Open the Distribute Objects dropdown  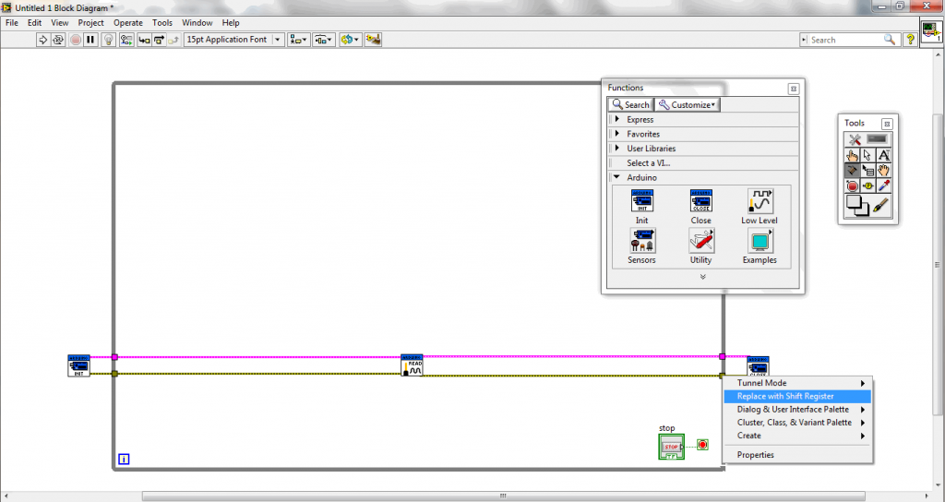324,40
